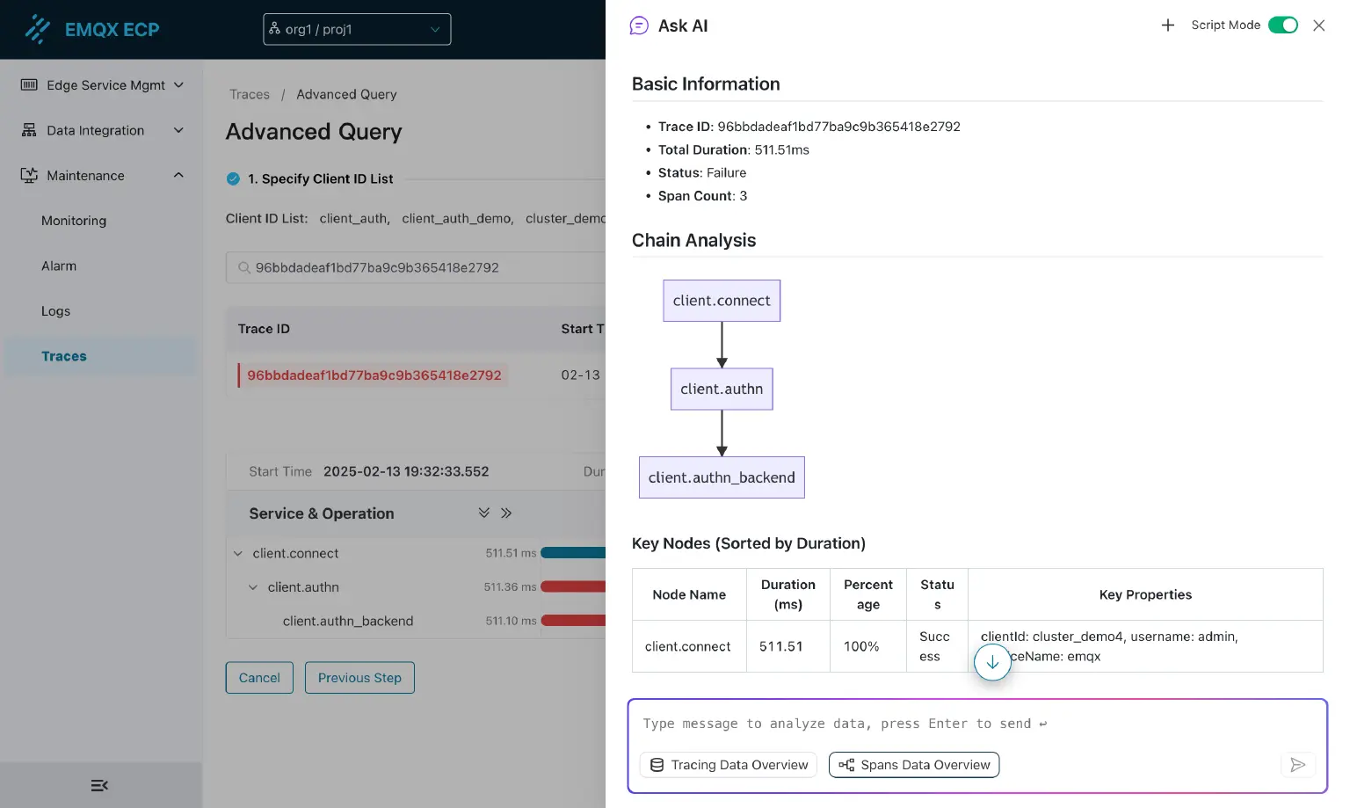Expand all spans with double-down chevron
Viewport: 1350px width, 808px height.
point(483,513)
